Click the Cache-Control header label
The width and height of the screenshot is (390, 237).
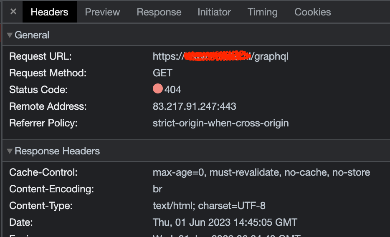coord(43,172)
